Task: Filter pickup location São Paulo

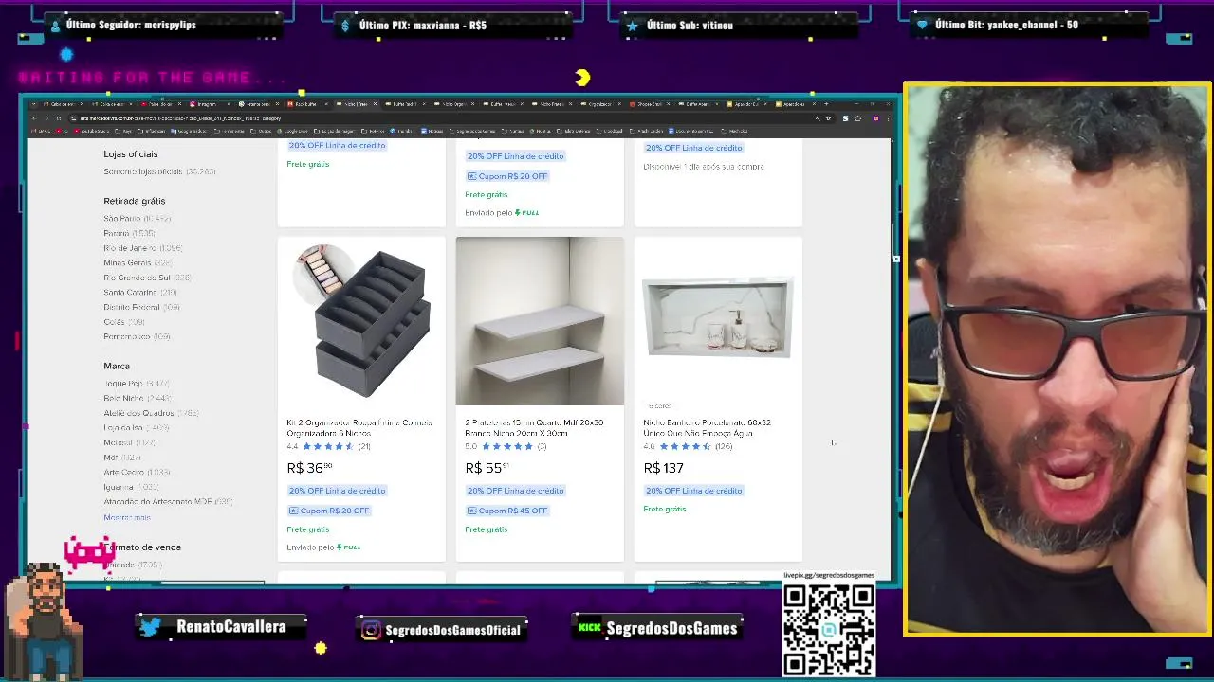Action: pyautogui.click(x=137, y=219)
